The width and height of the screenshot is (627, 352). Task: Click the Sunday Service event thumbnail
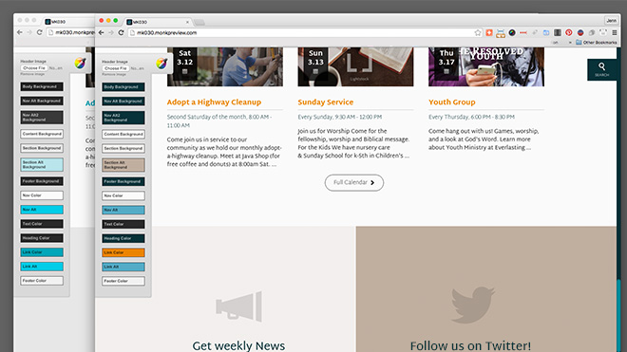pyautogui.click(x=355, y=66)
